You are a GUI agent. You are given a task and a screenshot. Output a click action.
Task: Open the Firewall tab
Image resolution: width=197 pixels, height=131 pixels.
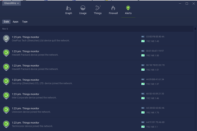[113, 10]
